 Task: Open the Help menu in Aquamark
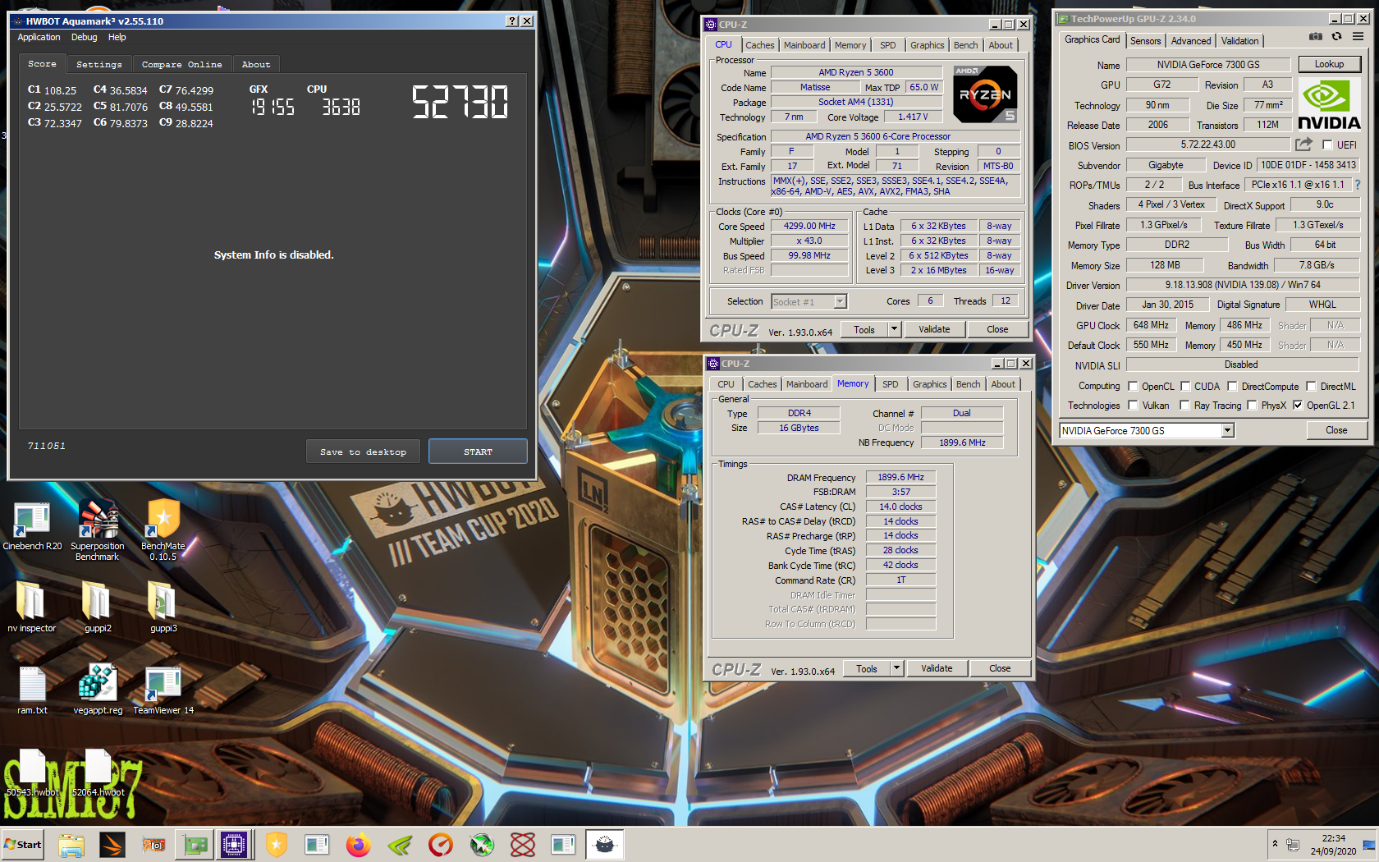[x=117, y=37]
